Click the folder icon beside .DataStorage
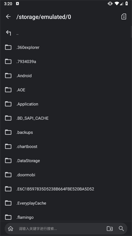Screen dimensions: 132x236 pos(8,161)
